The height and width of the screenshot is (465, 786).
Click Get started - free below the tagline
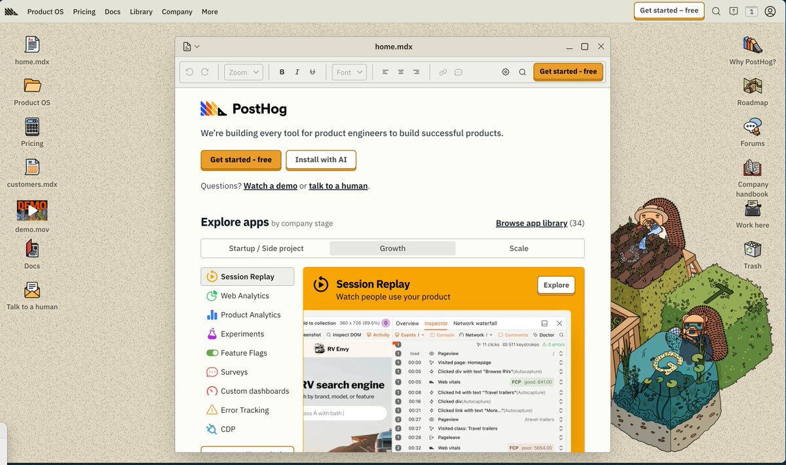pyautogui.click(x=240, y=160)
